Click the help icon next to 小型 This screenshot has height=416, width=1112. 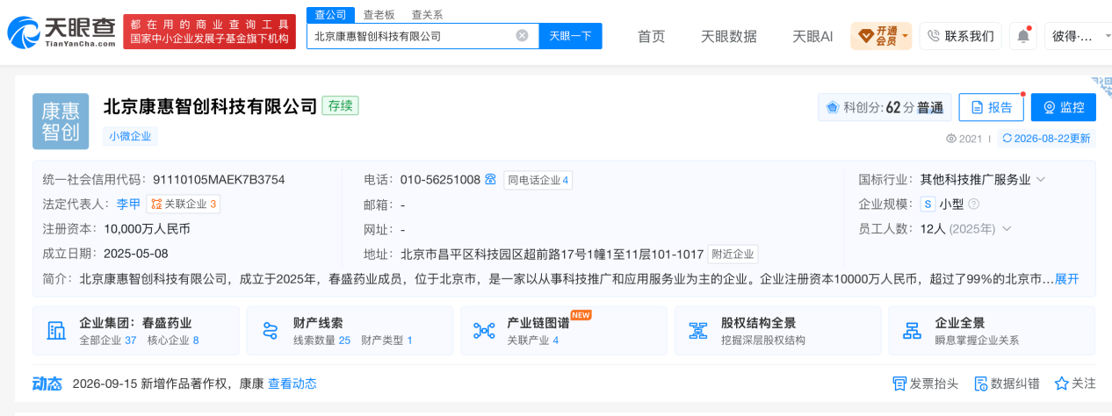pos(973,204)
